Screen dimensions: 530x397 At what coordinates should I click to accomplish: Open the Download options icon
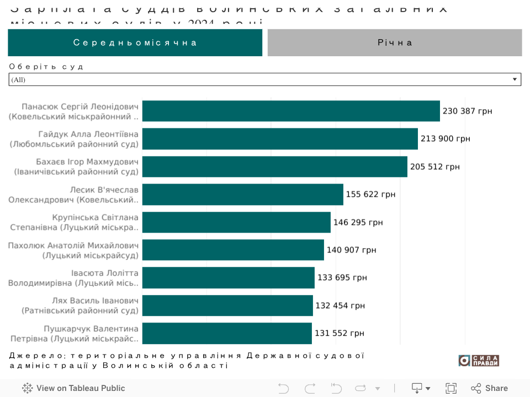point(417,388)
